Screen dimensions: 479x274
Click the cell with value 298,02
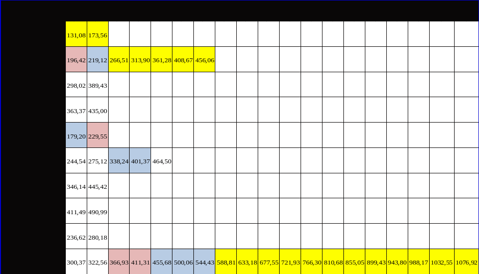click(76, 85)
